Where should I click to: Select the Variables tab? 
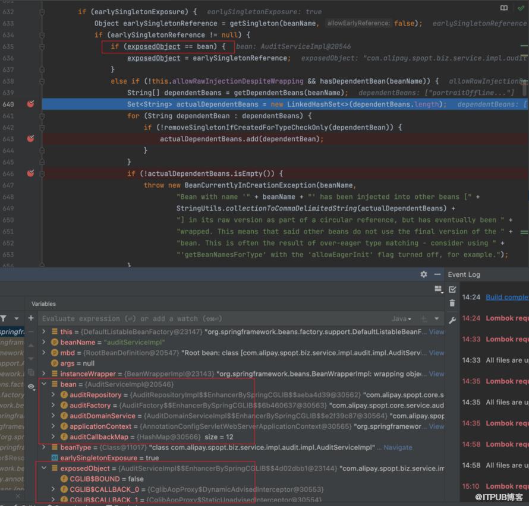tap(43, 303)
